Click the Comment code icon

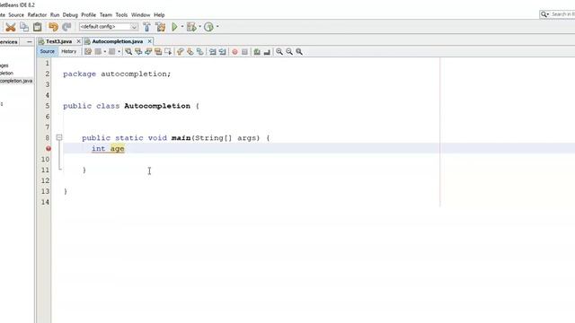(257, 52)
